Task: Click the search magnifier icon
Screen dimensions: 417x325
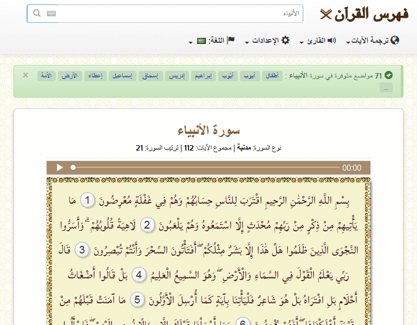Action: point(37,14)
